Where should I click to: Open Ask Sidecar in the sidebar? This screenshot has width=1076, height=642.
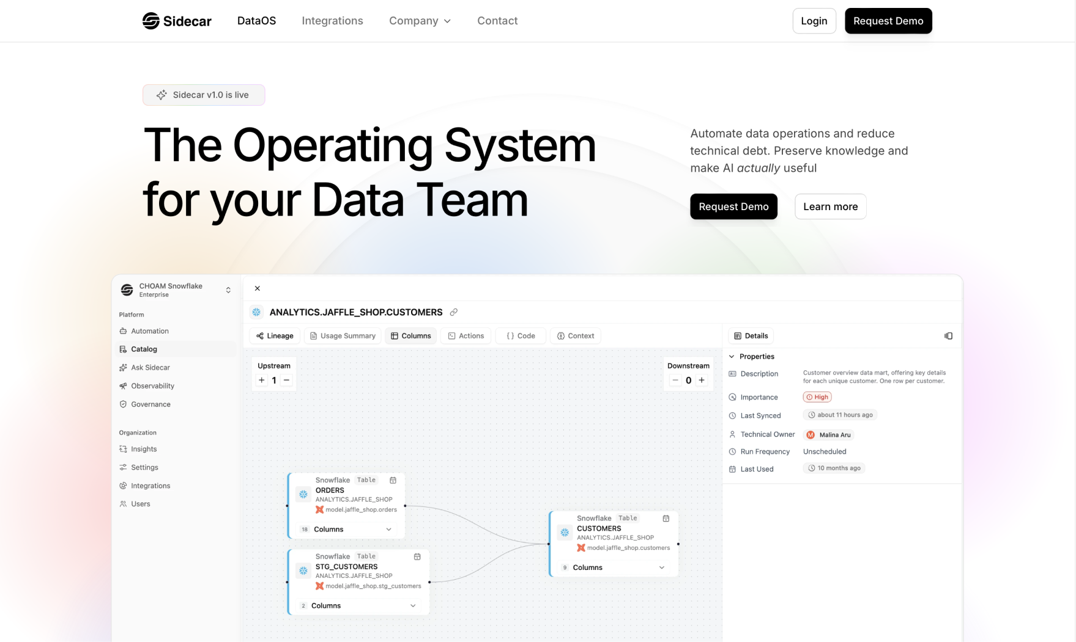coord(150,368)
